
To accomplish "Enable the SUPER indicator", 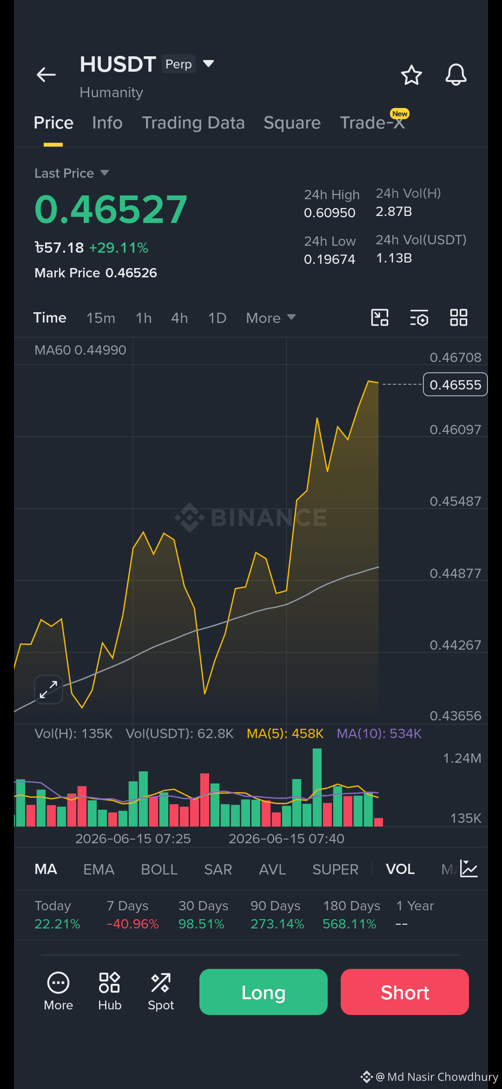I will click(335, 869).
